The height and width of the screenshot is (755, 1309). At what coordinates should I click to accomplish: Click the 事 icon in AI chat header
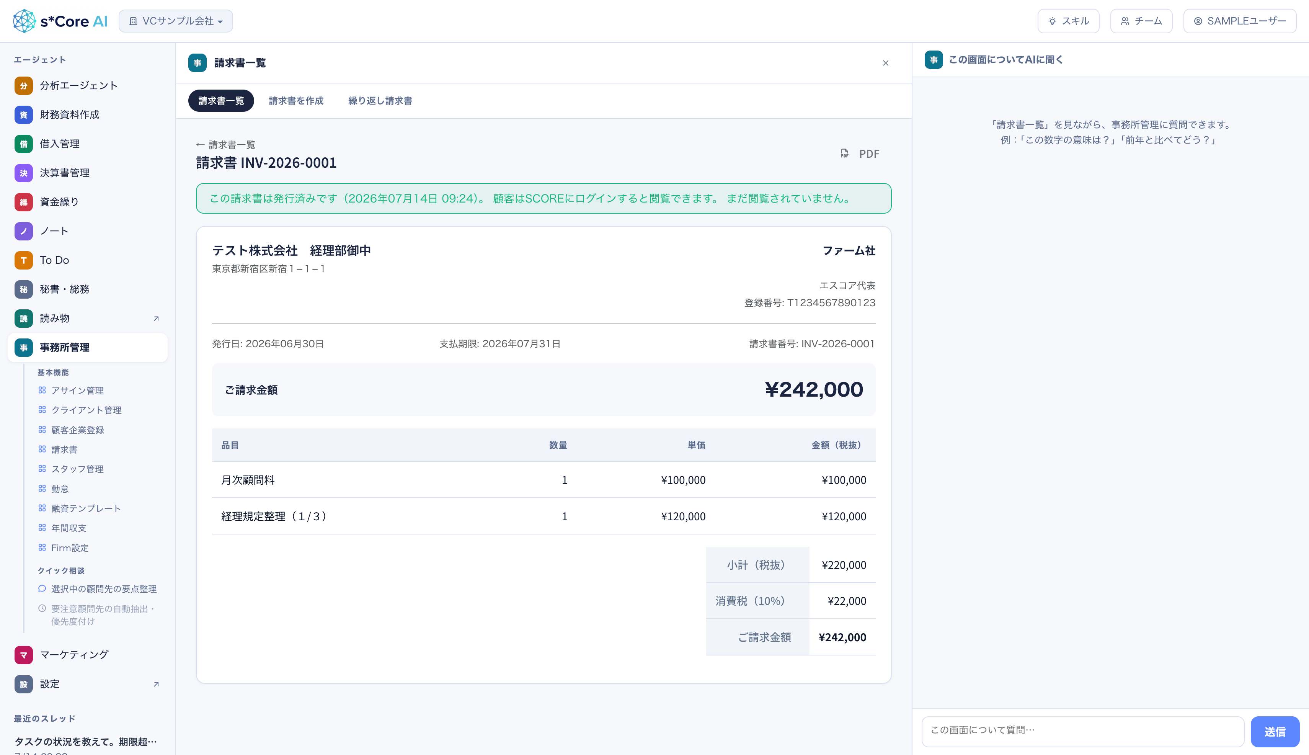click(x=933, y=60)
